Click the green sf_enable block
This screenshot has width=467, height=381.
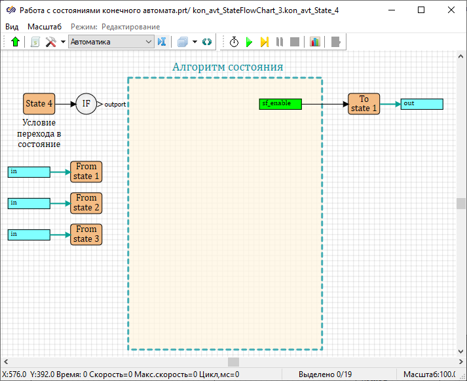click(x=280, y=103)
